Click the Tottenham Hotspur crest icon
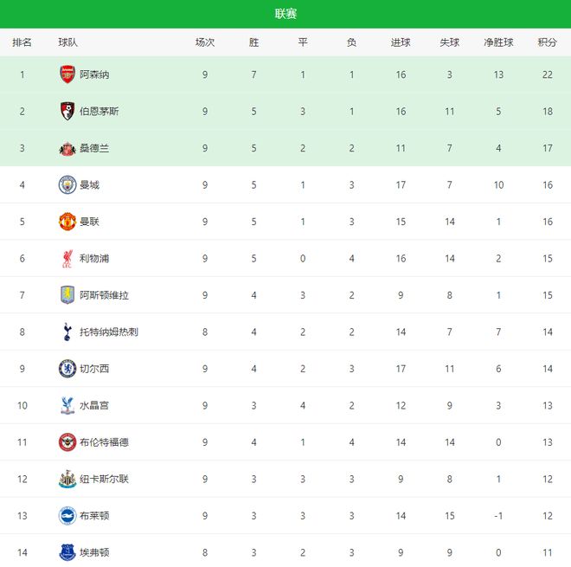Viewport: 571px width, 567px height. (x=67, y=332)
